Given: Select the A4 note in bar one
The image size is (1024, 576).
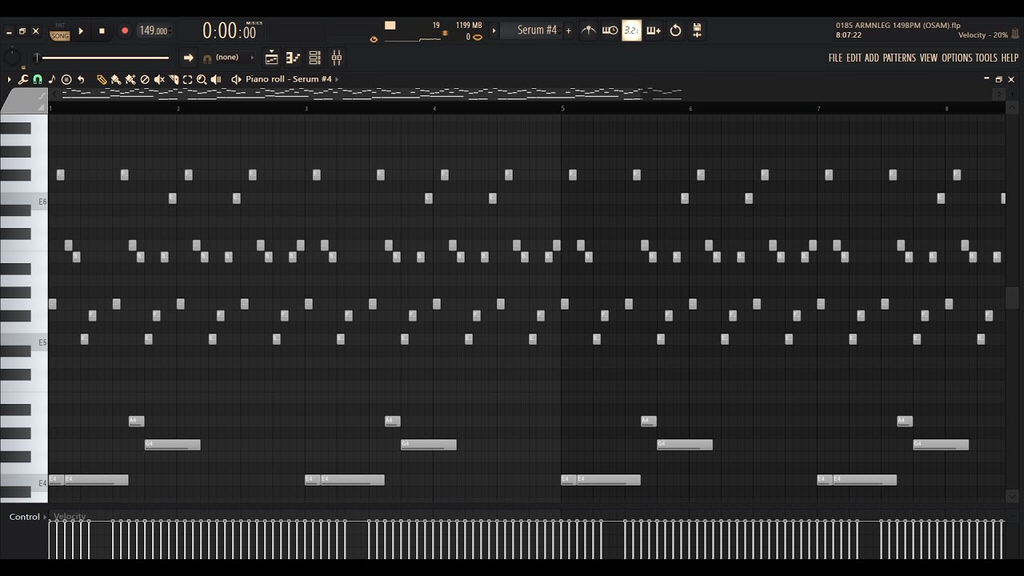Looking at the screenshot, I should pos(137,421).
